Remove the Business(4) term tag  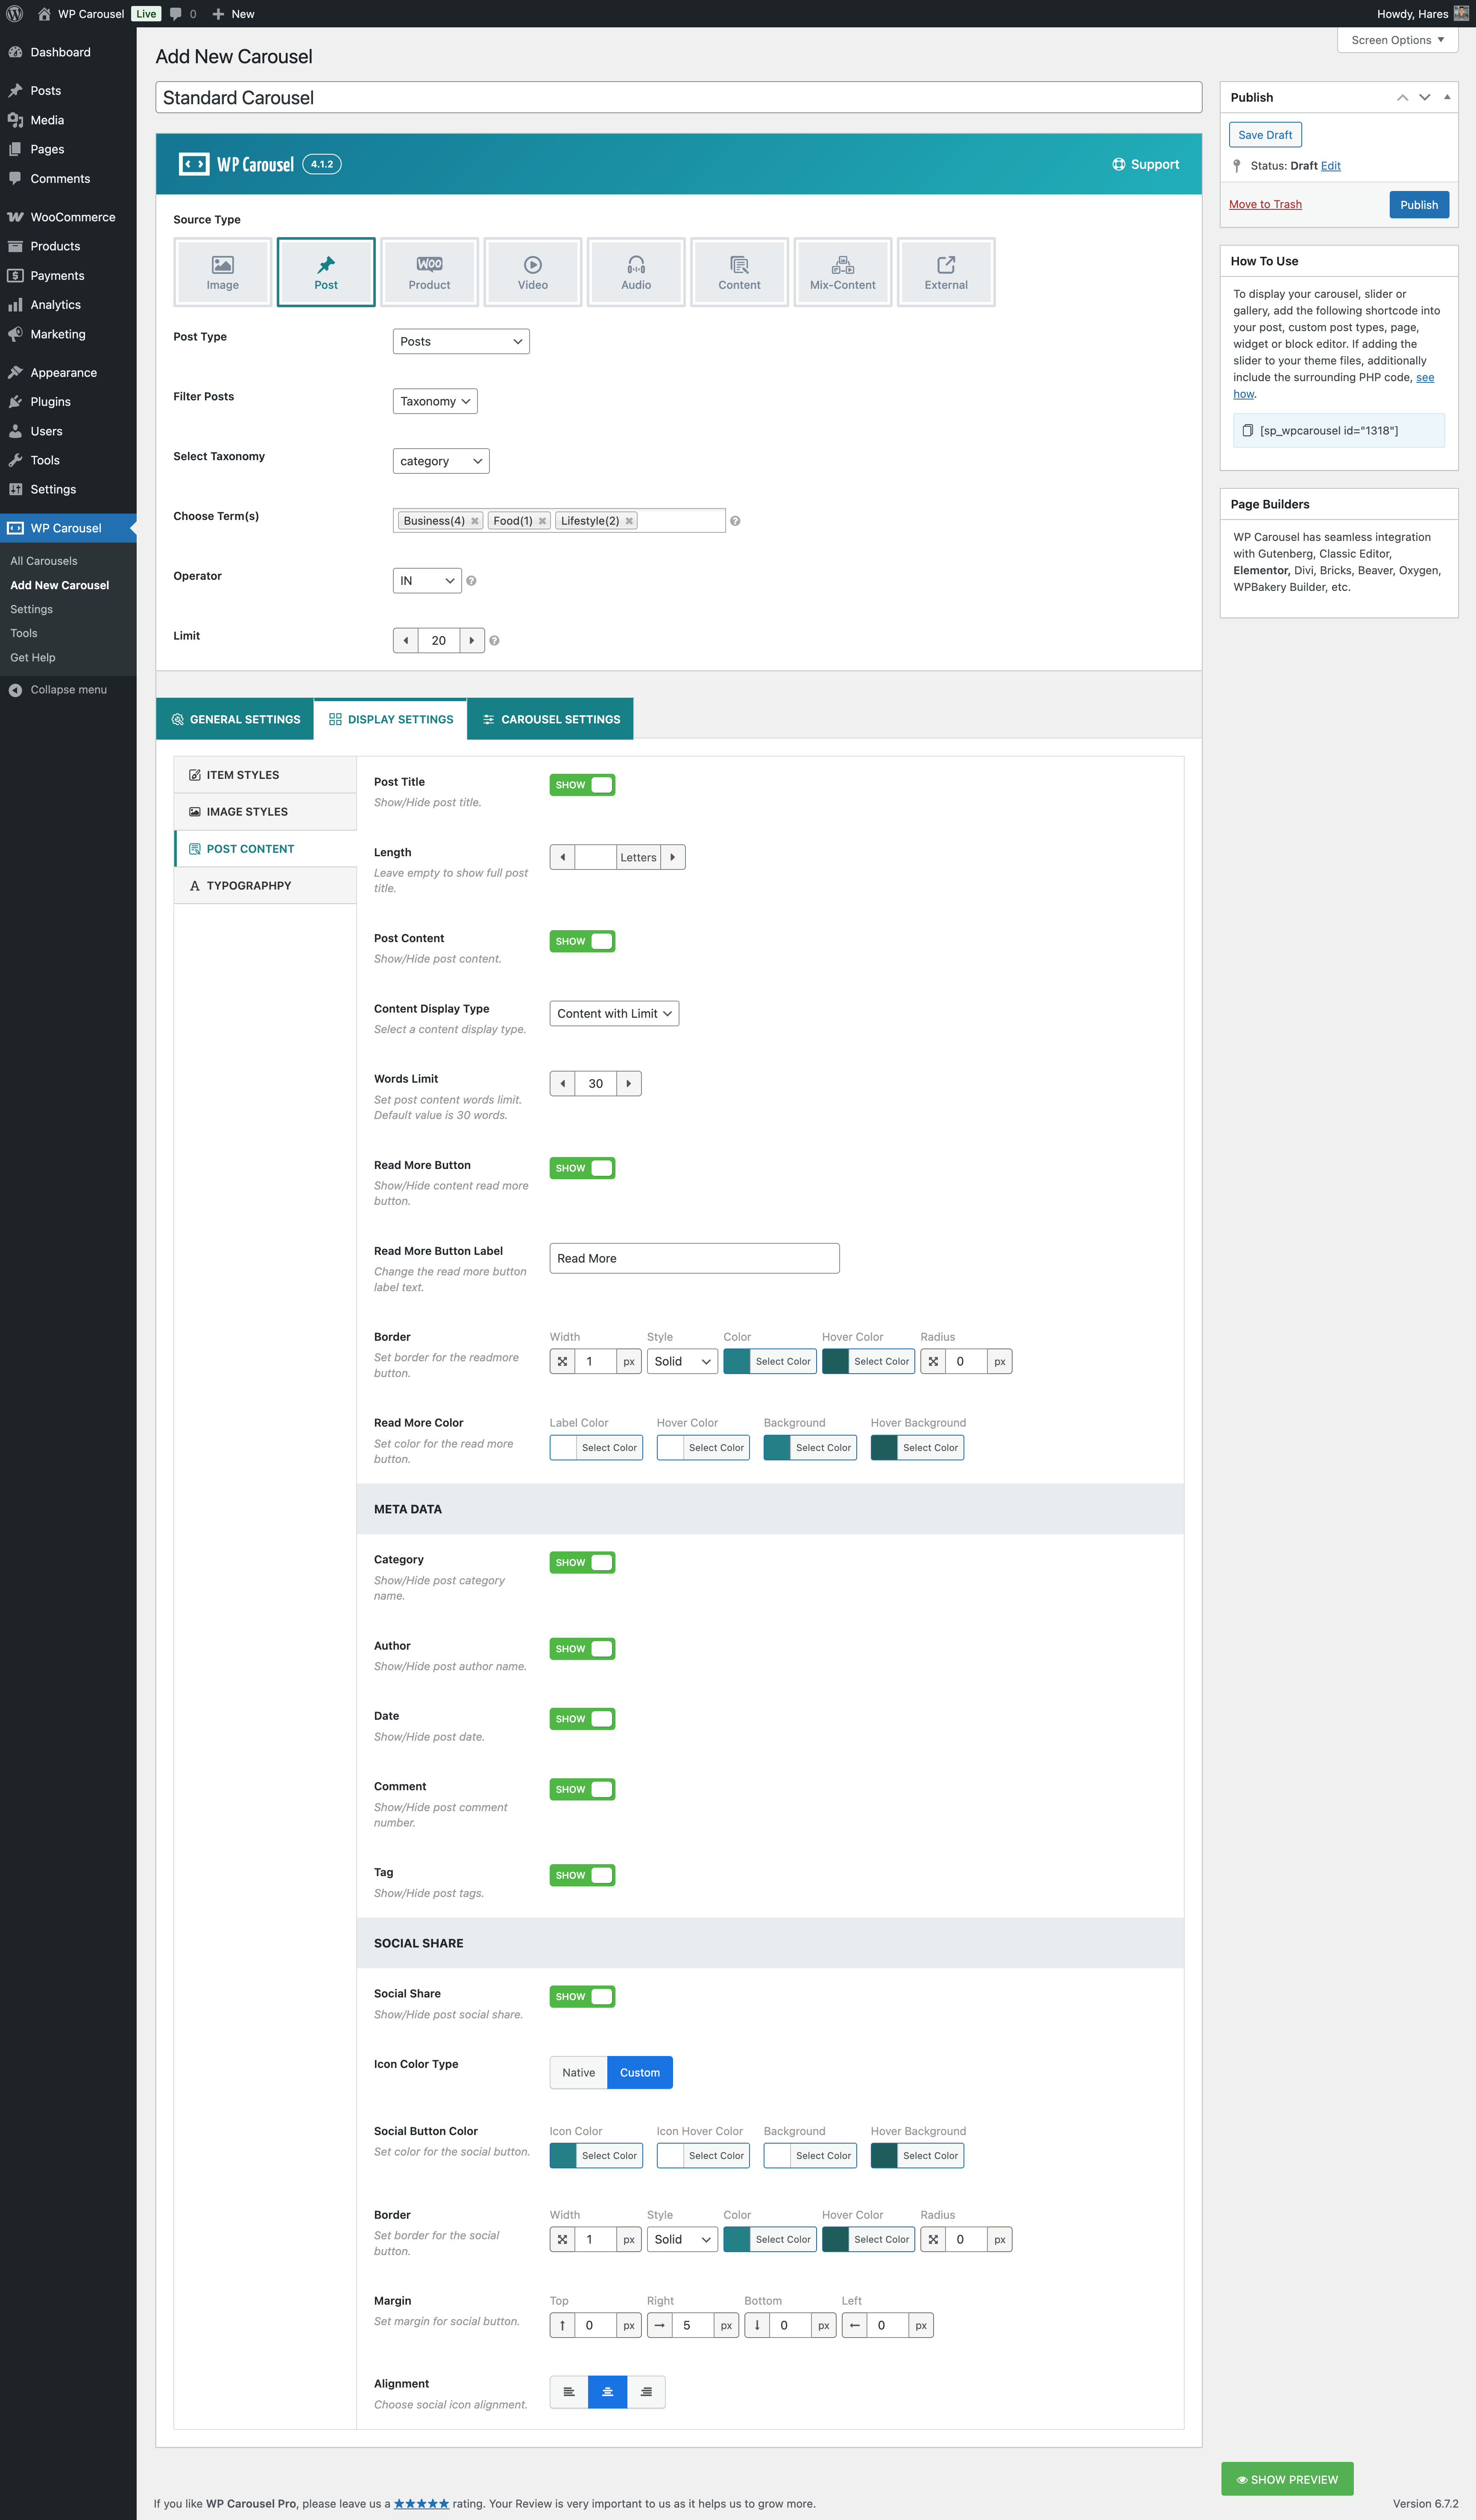[474, 521]
